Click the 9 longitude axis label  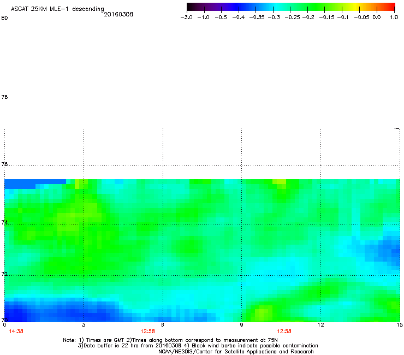click(x=241, y=325)
